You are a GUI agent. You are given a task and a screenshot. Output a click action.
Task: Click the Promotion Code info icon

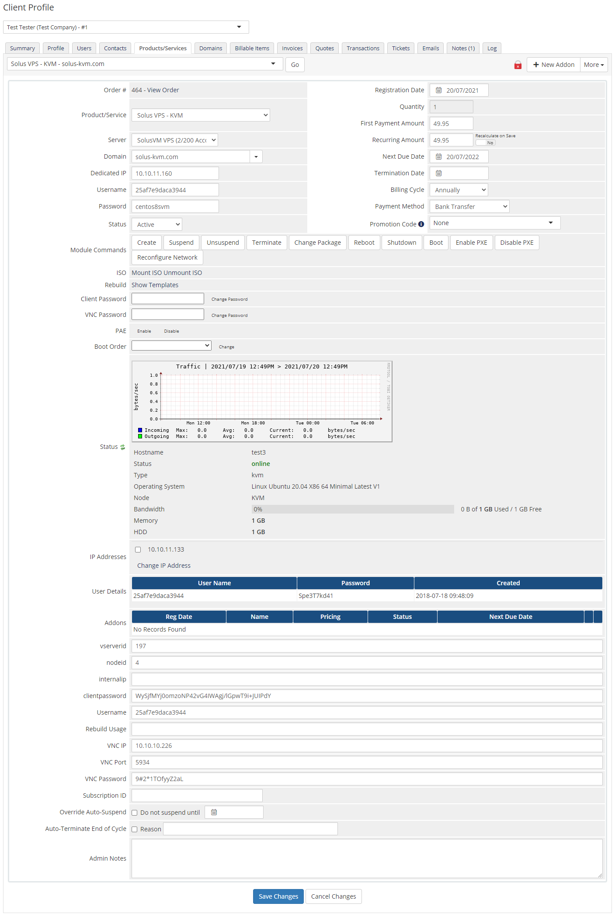(x=421, y=224)
